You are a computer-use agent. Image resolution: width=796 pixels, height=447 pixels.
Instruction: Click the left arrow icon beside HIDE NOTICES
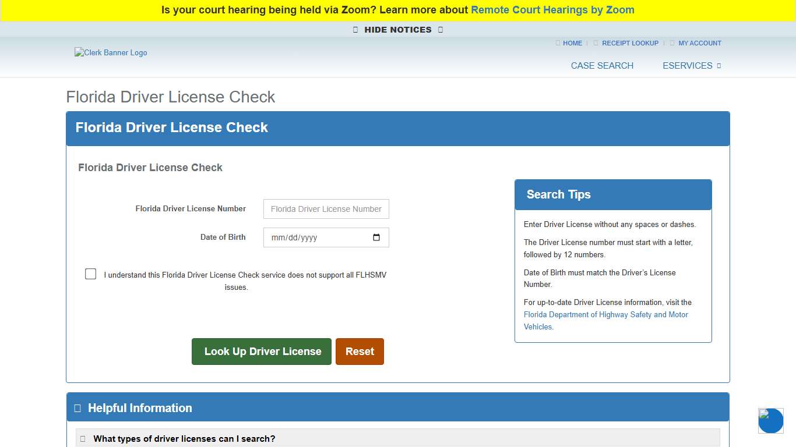(x=355, y=29)
